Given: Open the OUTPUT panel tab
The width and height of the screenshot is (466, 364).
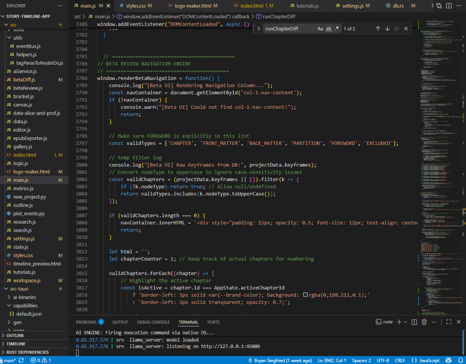Looking at the screenshot, I should (120, 322).
